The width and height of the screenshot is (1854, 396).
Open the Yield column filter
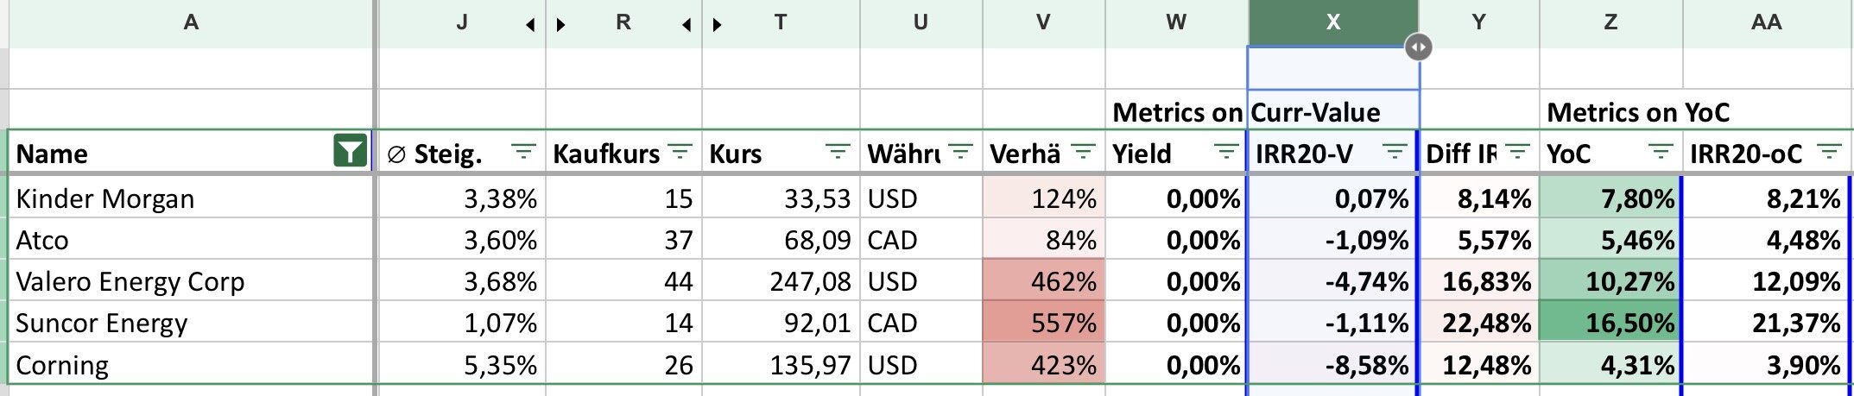coord(1225,153)
